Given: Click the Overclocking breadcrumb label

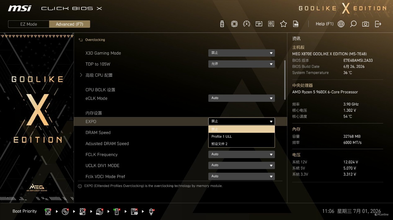Looking at the screenshot, I should 95,40.
